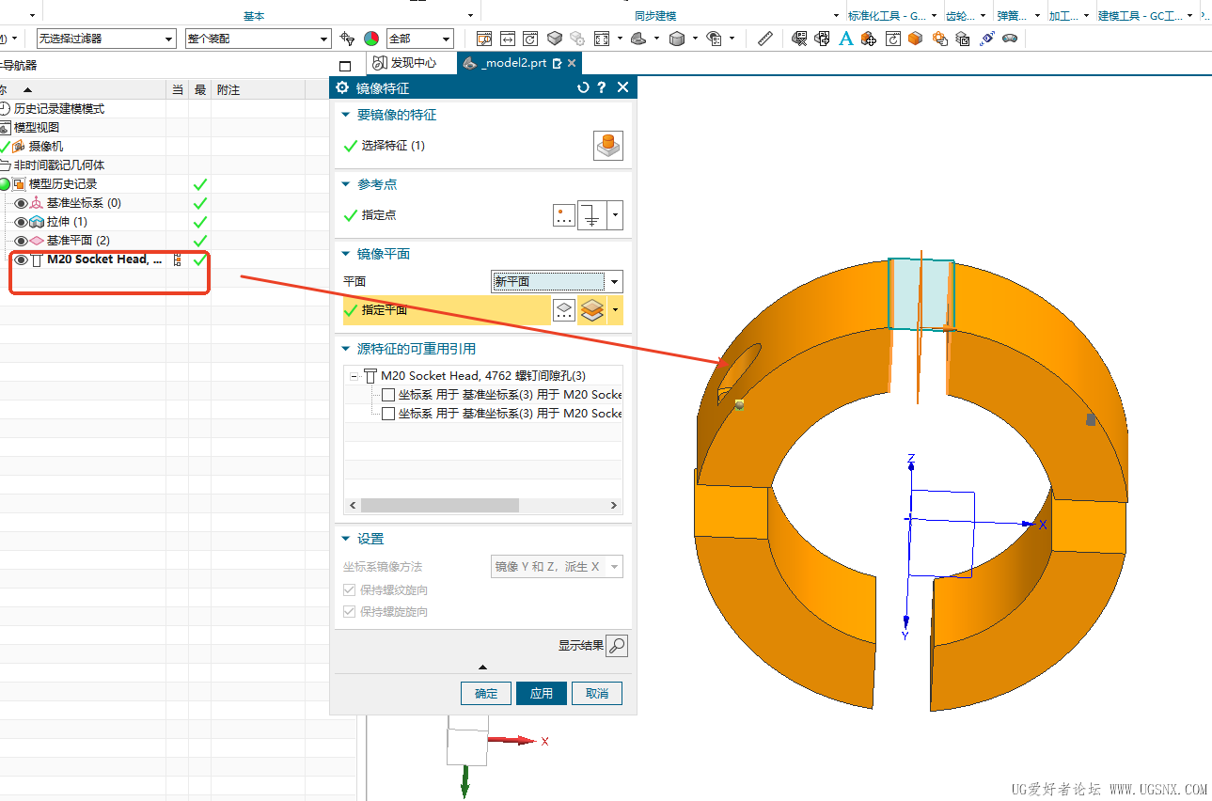Open the point type dropdown arrow beside 指定点
The image size is (1212, 801).
point(616,215)
